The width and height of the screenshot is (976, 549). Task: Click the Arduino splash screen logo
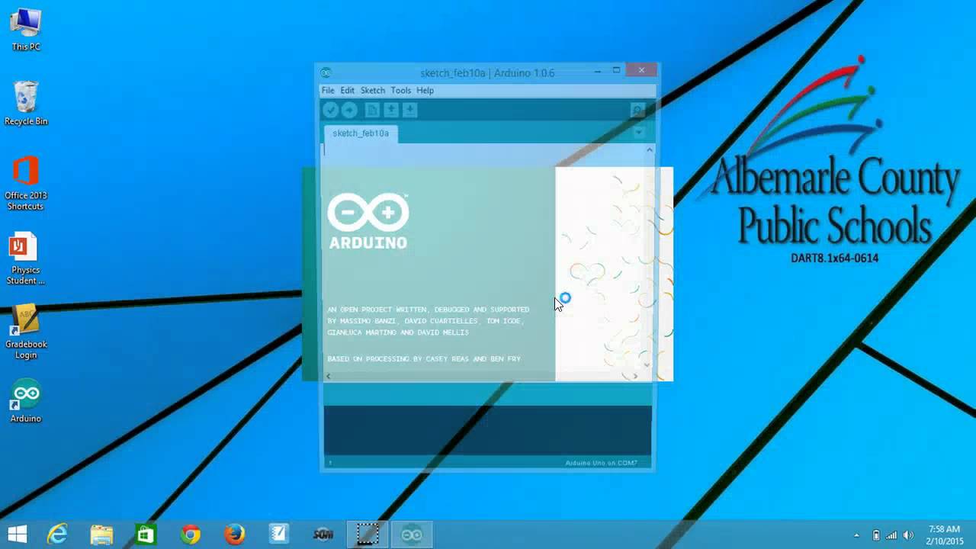click(368, 221)
